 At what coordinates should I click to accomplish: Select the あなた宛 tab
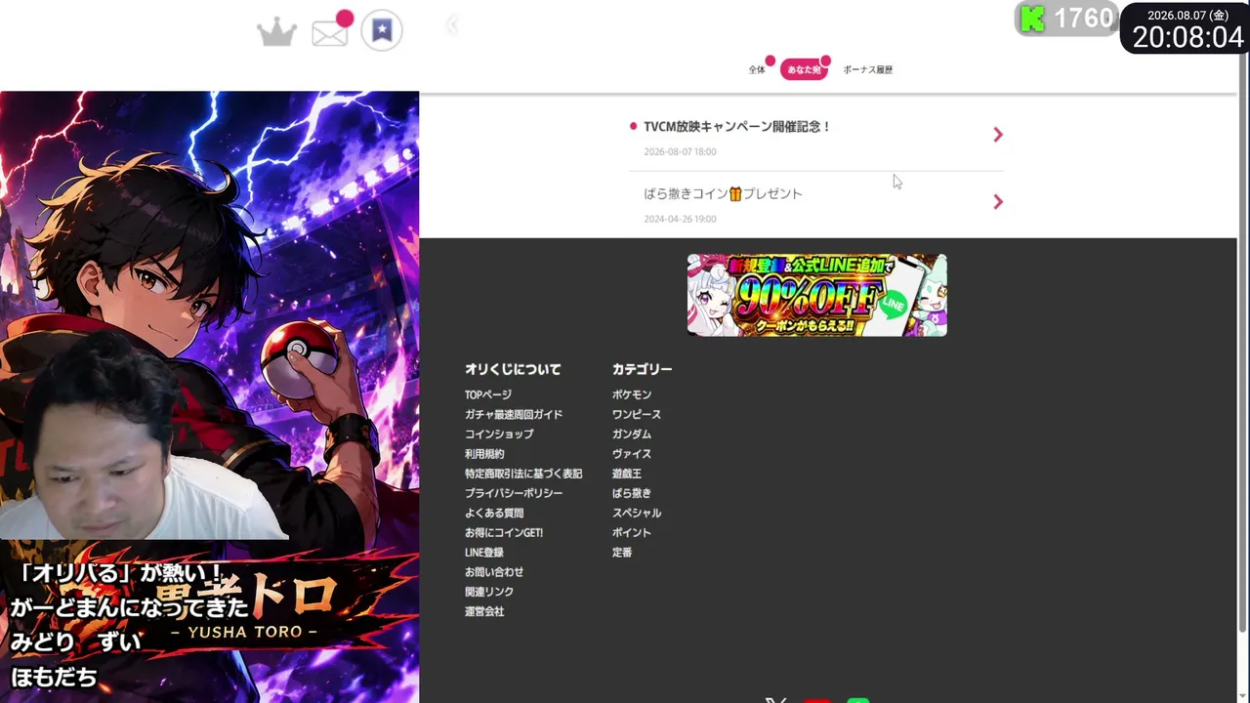coord(805,69)
